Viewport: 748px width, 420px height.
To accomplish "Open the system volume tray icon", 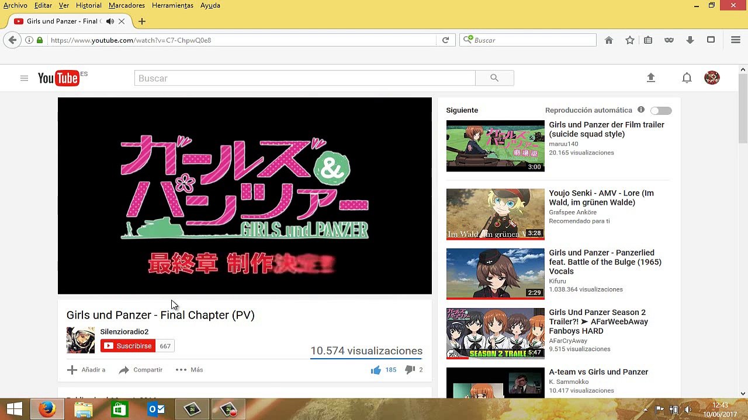I will coord(688,409).
